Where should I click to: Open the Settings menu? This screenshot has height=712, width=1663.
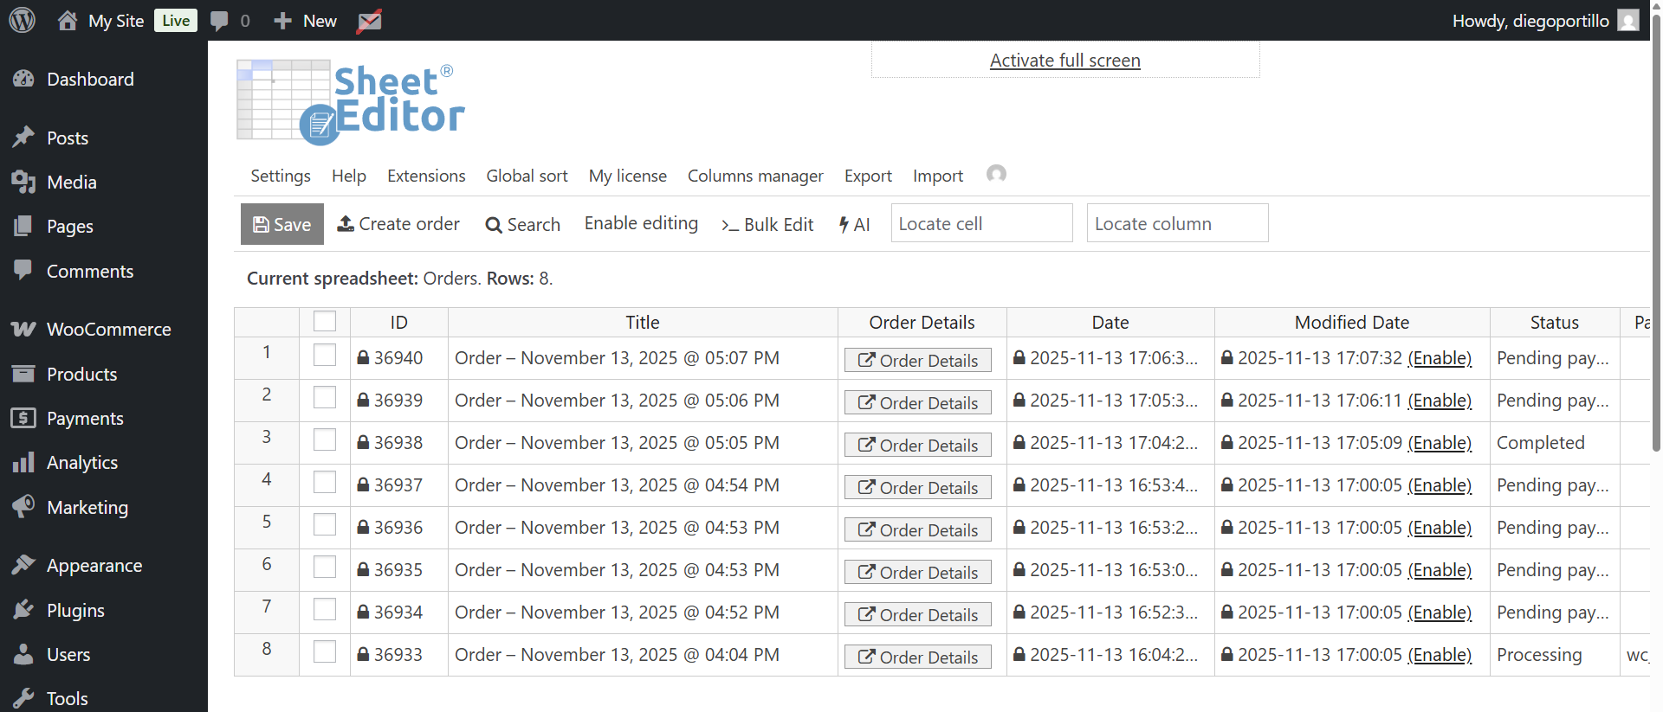pyautogui.click(x=281, y=176)
